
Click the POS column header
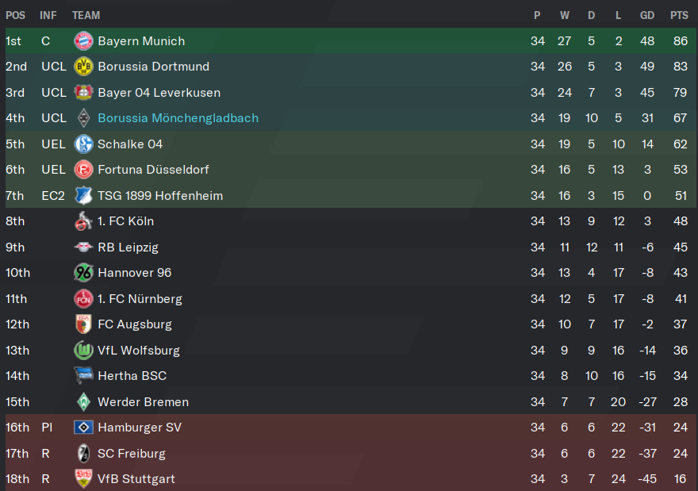click(x=15, y=15)
